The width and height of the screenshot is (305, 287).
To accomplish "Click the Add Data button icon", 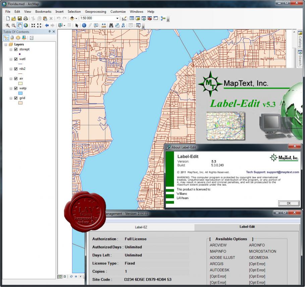I will coord(72,18).
